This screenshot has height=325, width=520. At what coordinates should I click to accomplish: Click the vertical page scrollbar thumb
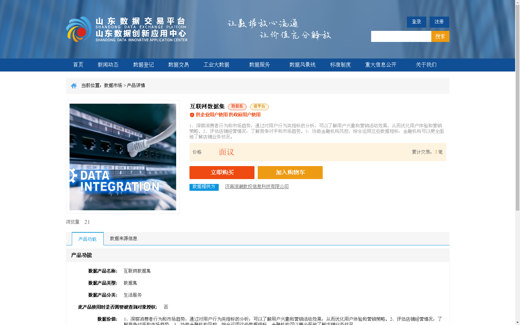click(517, 108)
